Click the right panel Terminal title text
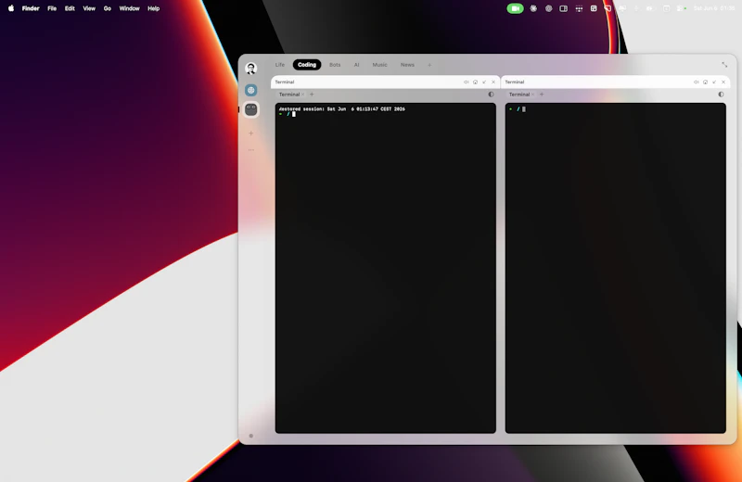Viewport: 742px width, 482px height. [x=515, y=82]
